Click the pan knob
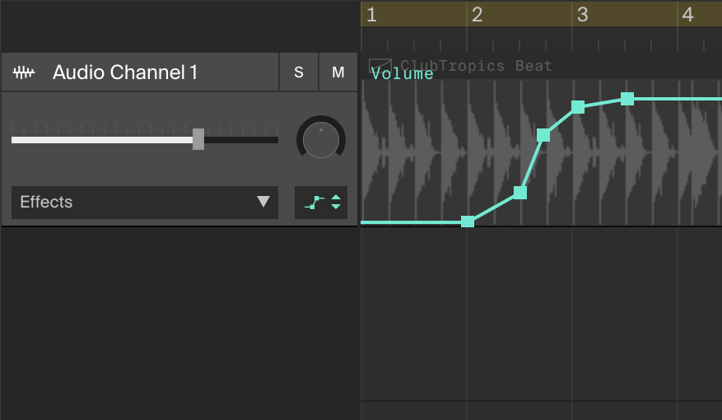This screenshot has width=722, height=420. point(321,138)
